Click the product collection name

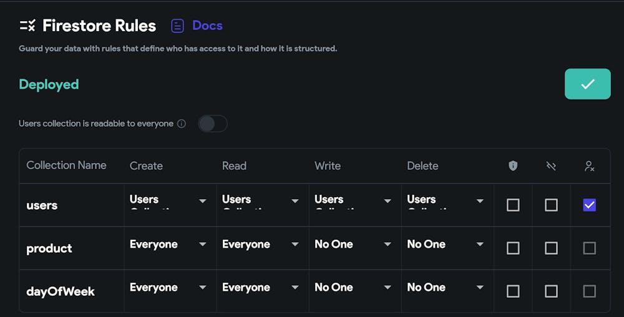(49, 248)
